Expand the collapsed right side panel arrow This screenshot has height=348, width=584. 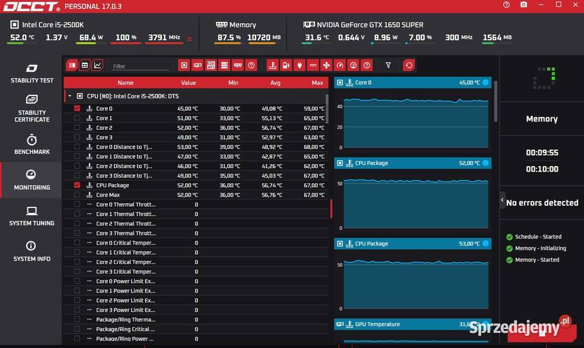[502, 200]
